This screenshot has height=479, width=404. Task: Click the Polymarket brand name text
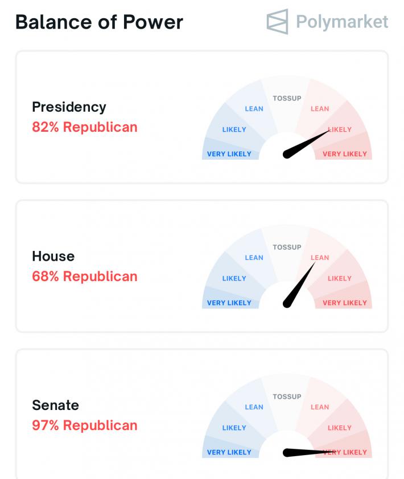pyautogui.click(x=342, y=22)
